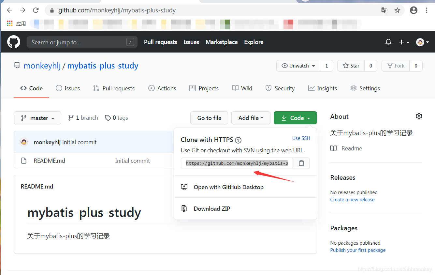Copy clone URL with clipboard icon

click(301, 163)
